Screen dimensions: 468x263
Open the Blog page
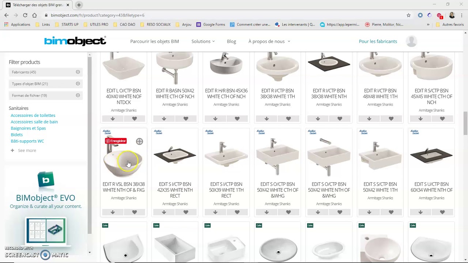coord(231,41)
